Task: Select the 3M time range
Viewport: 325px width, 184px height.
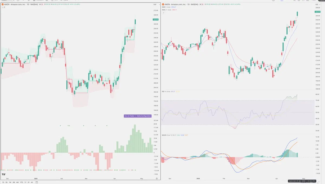Action: tap(14, 182)
